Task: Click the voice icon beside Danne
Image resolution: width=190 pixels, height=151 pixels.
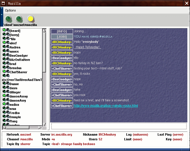Action: pos(8,83)
